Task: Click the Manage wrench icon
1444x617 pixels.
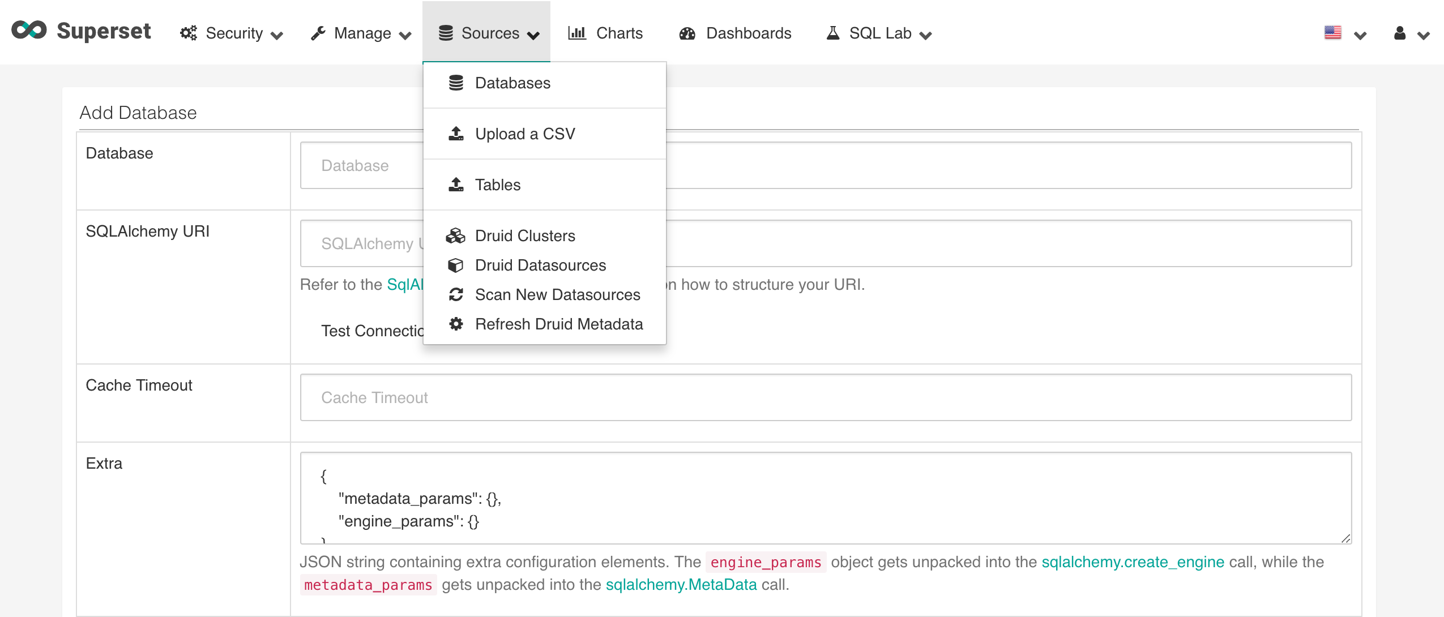Action: point(318,33)
